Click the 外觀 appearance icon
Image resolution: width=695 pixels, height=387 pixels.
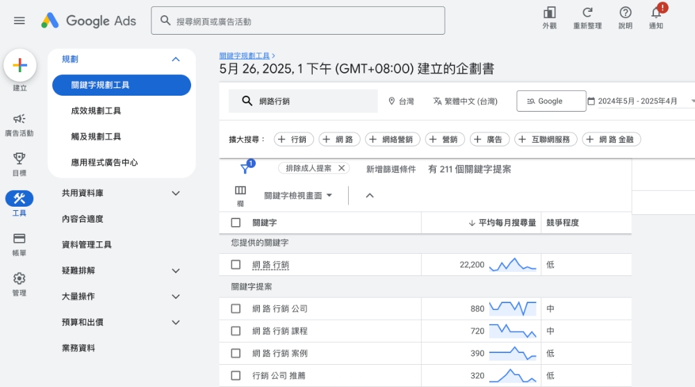coord(550,18)
